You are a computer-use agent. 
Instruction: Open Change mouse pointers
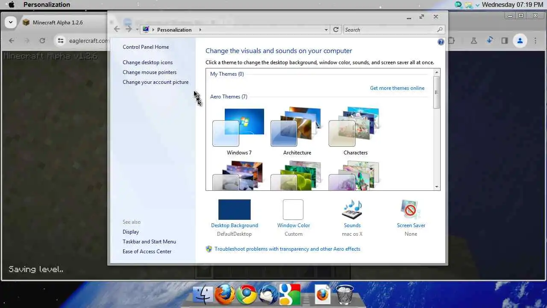(x=150, y=72)
